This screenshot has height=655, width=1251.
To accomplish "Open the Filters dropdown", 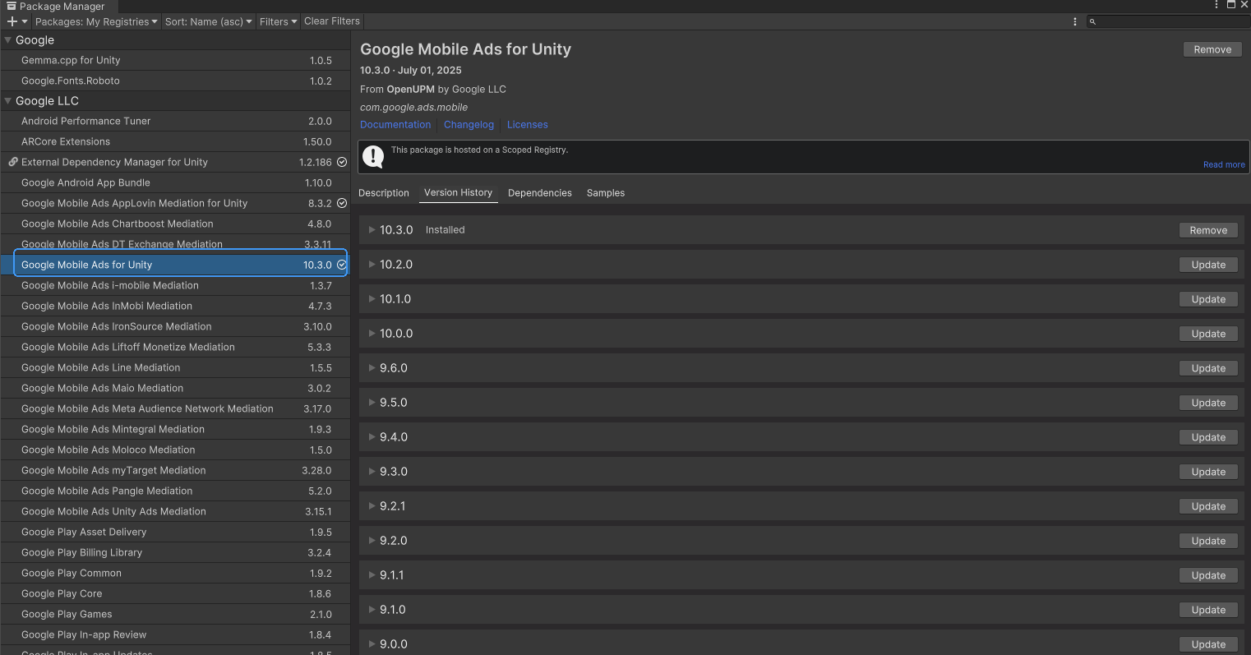I will click(x=278, y=21).
